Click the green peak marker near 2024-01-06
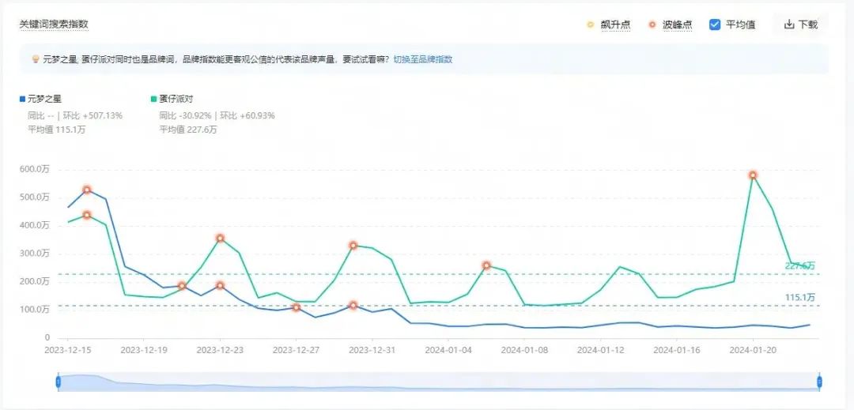 (486, 265)
